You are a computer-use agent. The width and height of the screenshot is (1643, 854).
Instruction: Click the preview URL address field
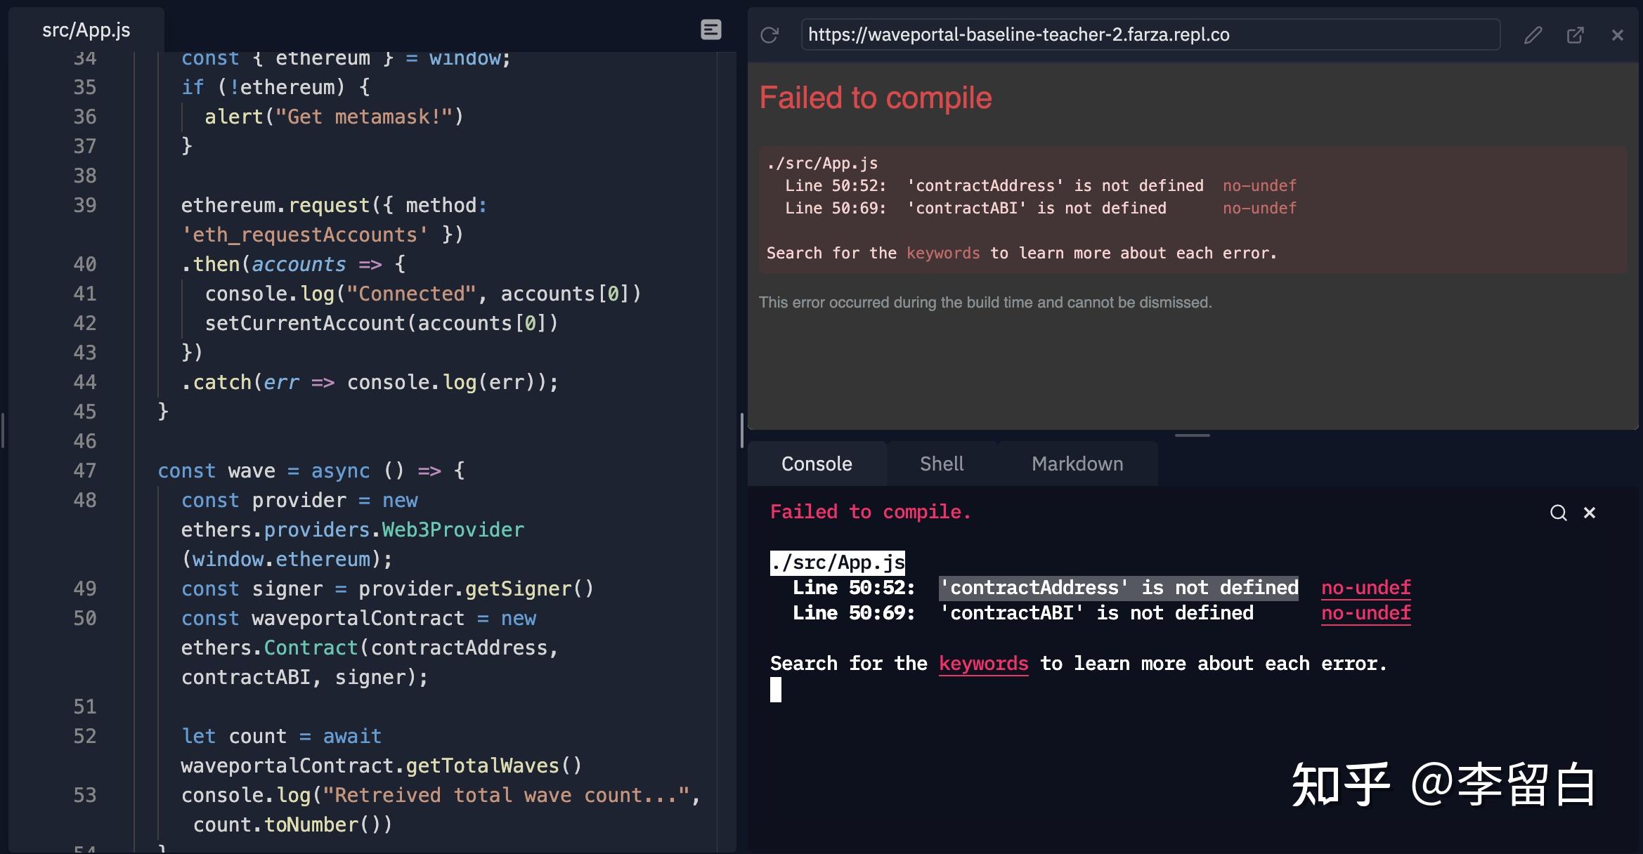[1150, 34]
